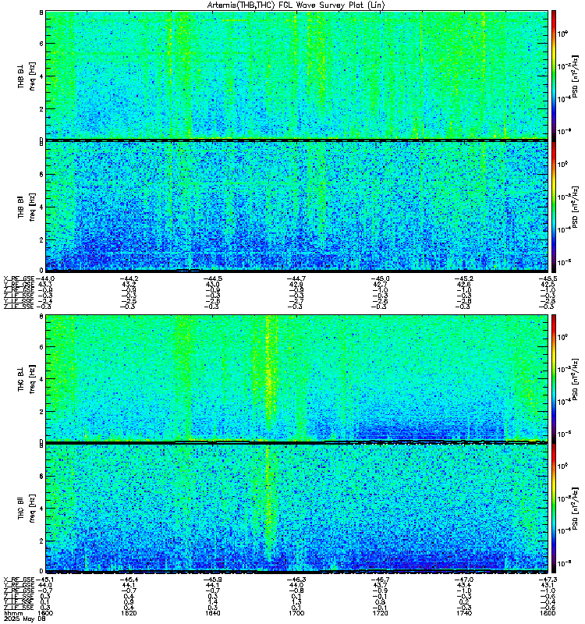Click the X_RE_GSE value -45.0

click(x=380, y=278)
